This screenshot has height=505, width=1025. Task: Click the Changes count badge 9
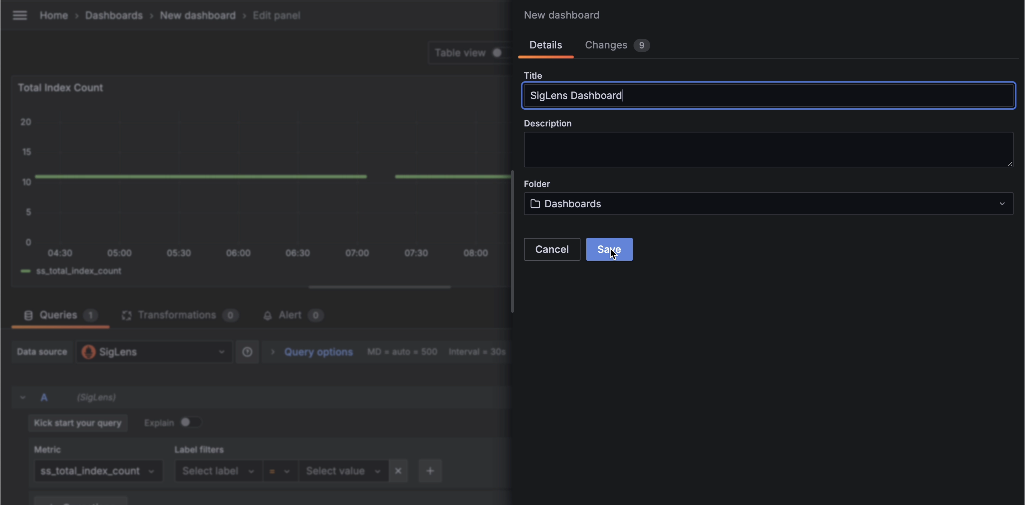641,45
